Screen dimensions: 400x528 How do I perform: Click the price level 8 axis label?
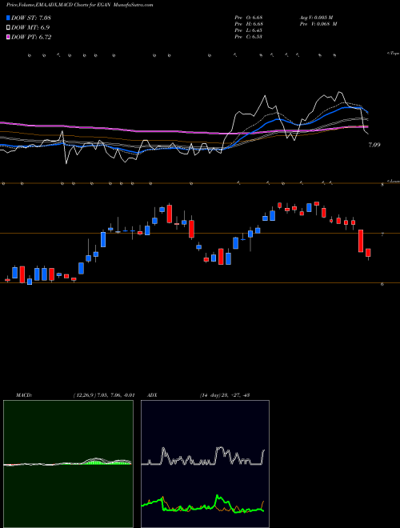point(382,185)
